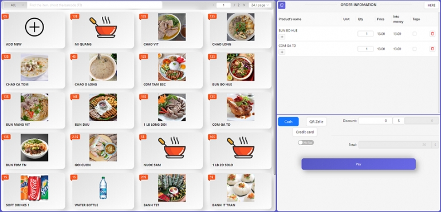
Task: Add WATER BOTTLE to order
Action: pos(103,191)
